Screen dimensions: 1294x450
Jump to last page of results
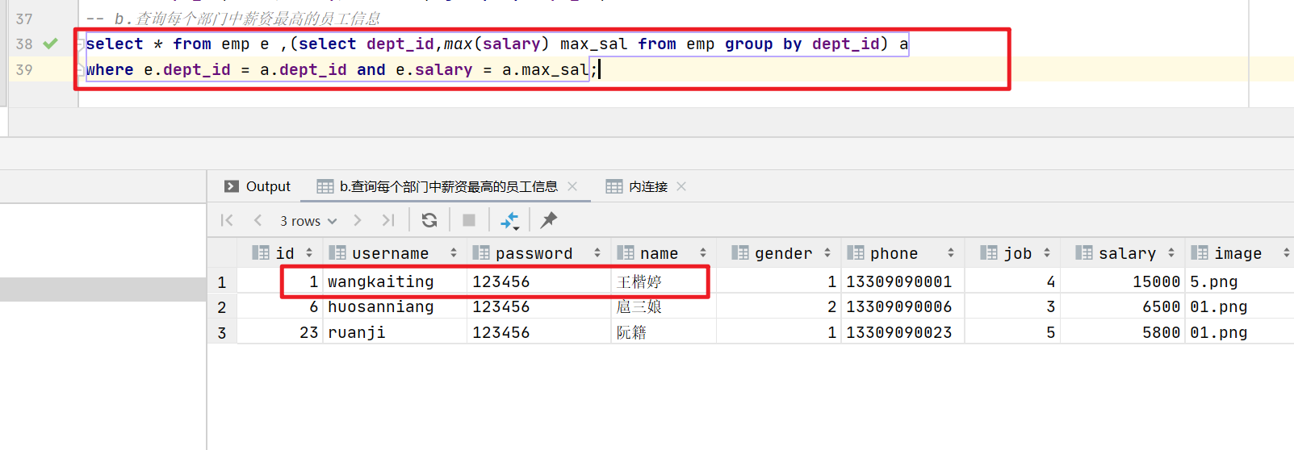388,220
